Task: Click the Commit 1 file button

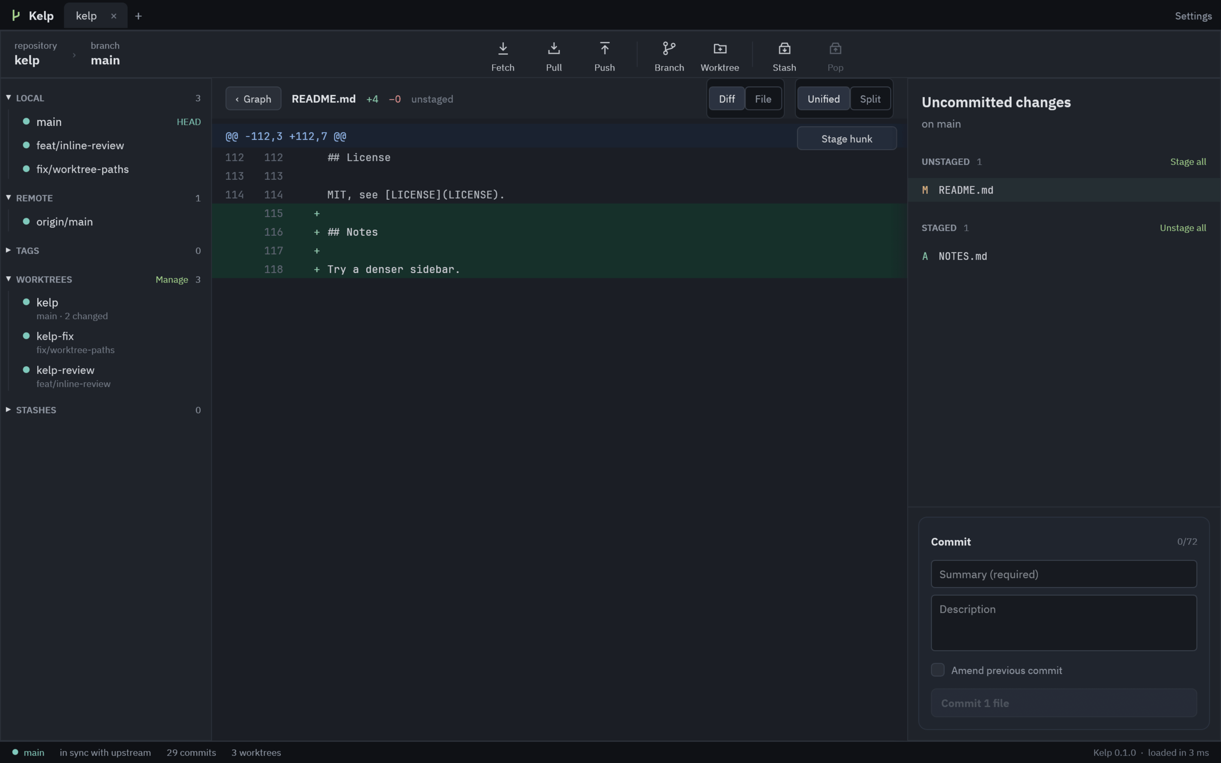Action: pos(1063,703)
